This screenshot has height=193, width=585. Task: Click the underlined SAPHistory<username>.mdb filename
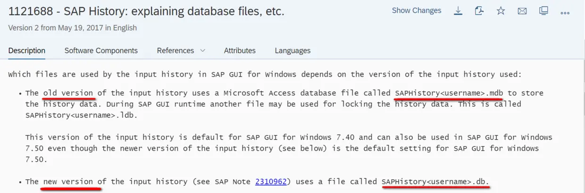pyautogui.click(x=449, y=93)
